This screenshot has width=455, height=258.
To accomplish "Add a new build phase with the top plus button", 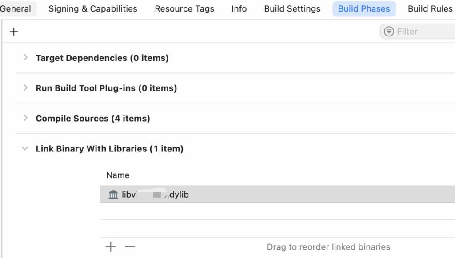I will pos(14,32).
